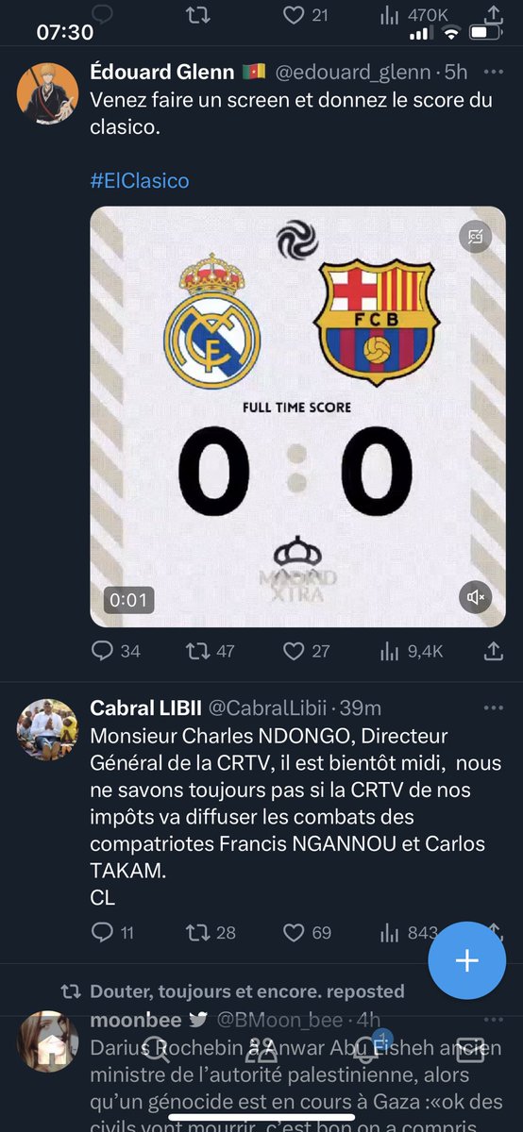Reply to Cabral LIBII's tweet
Image resolution: width=523 pixels, height=1132 pixels.
112,933
